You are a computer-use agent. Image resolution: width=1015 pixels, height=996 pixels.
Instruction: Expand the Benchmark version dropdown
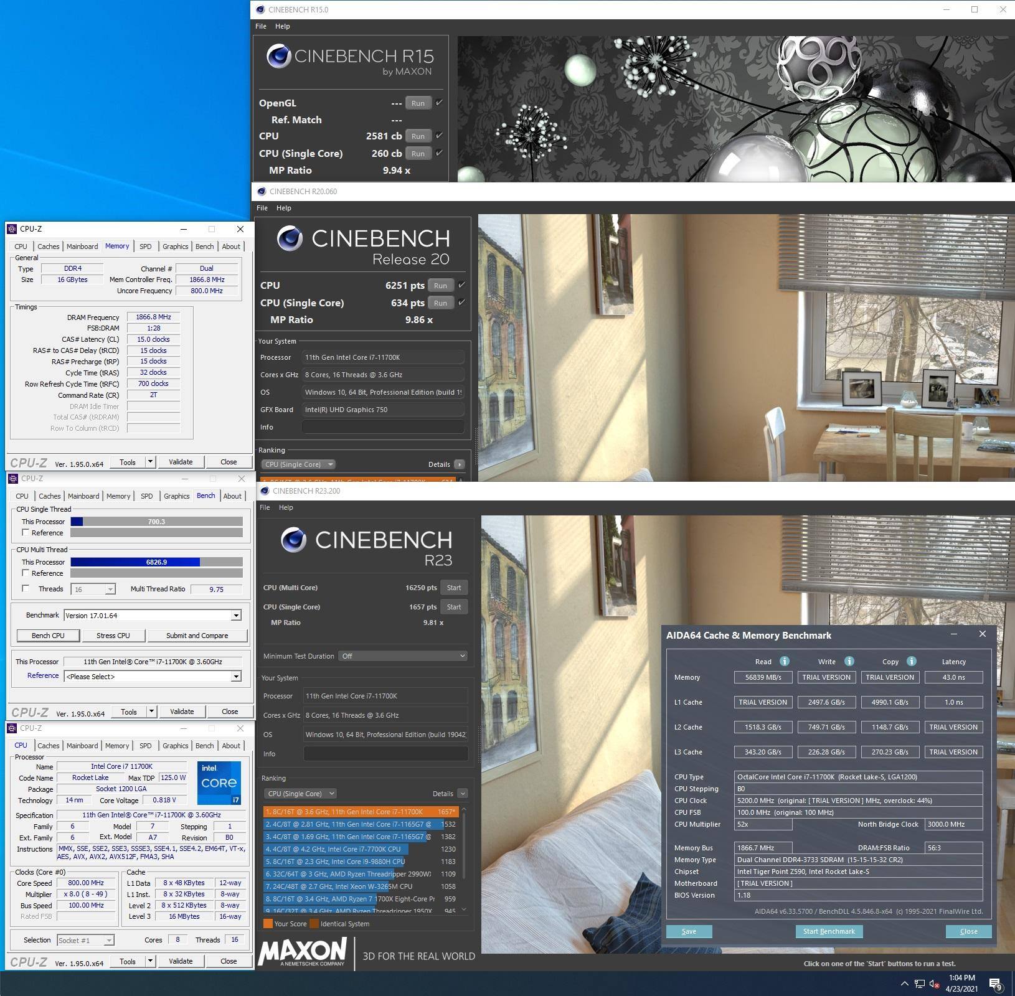pyautogui.click(x=236, y=616)
